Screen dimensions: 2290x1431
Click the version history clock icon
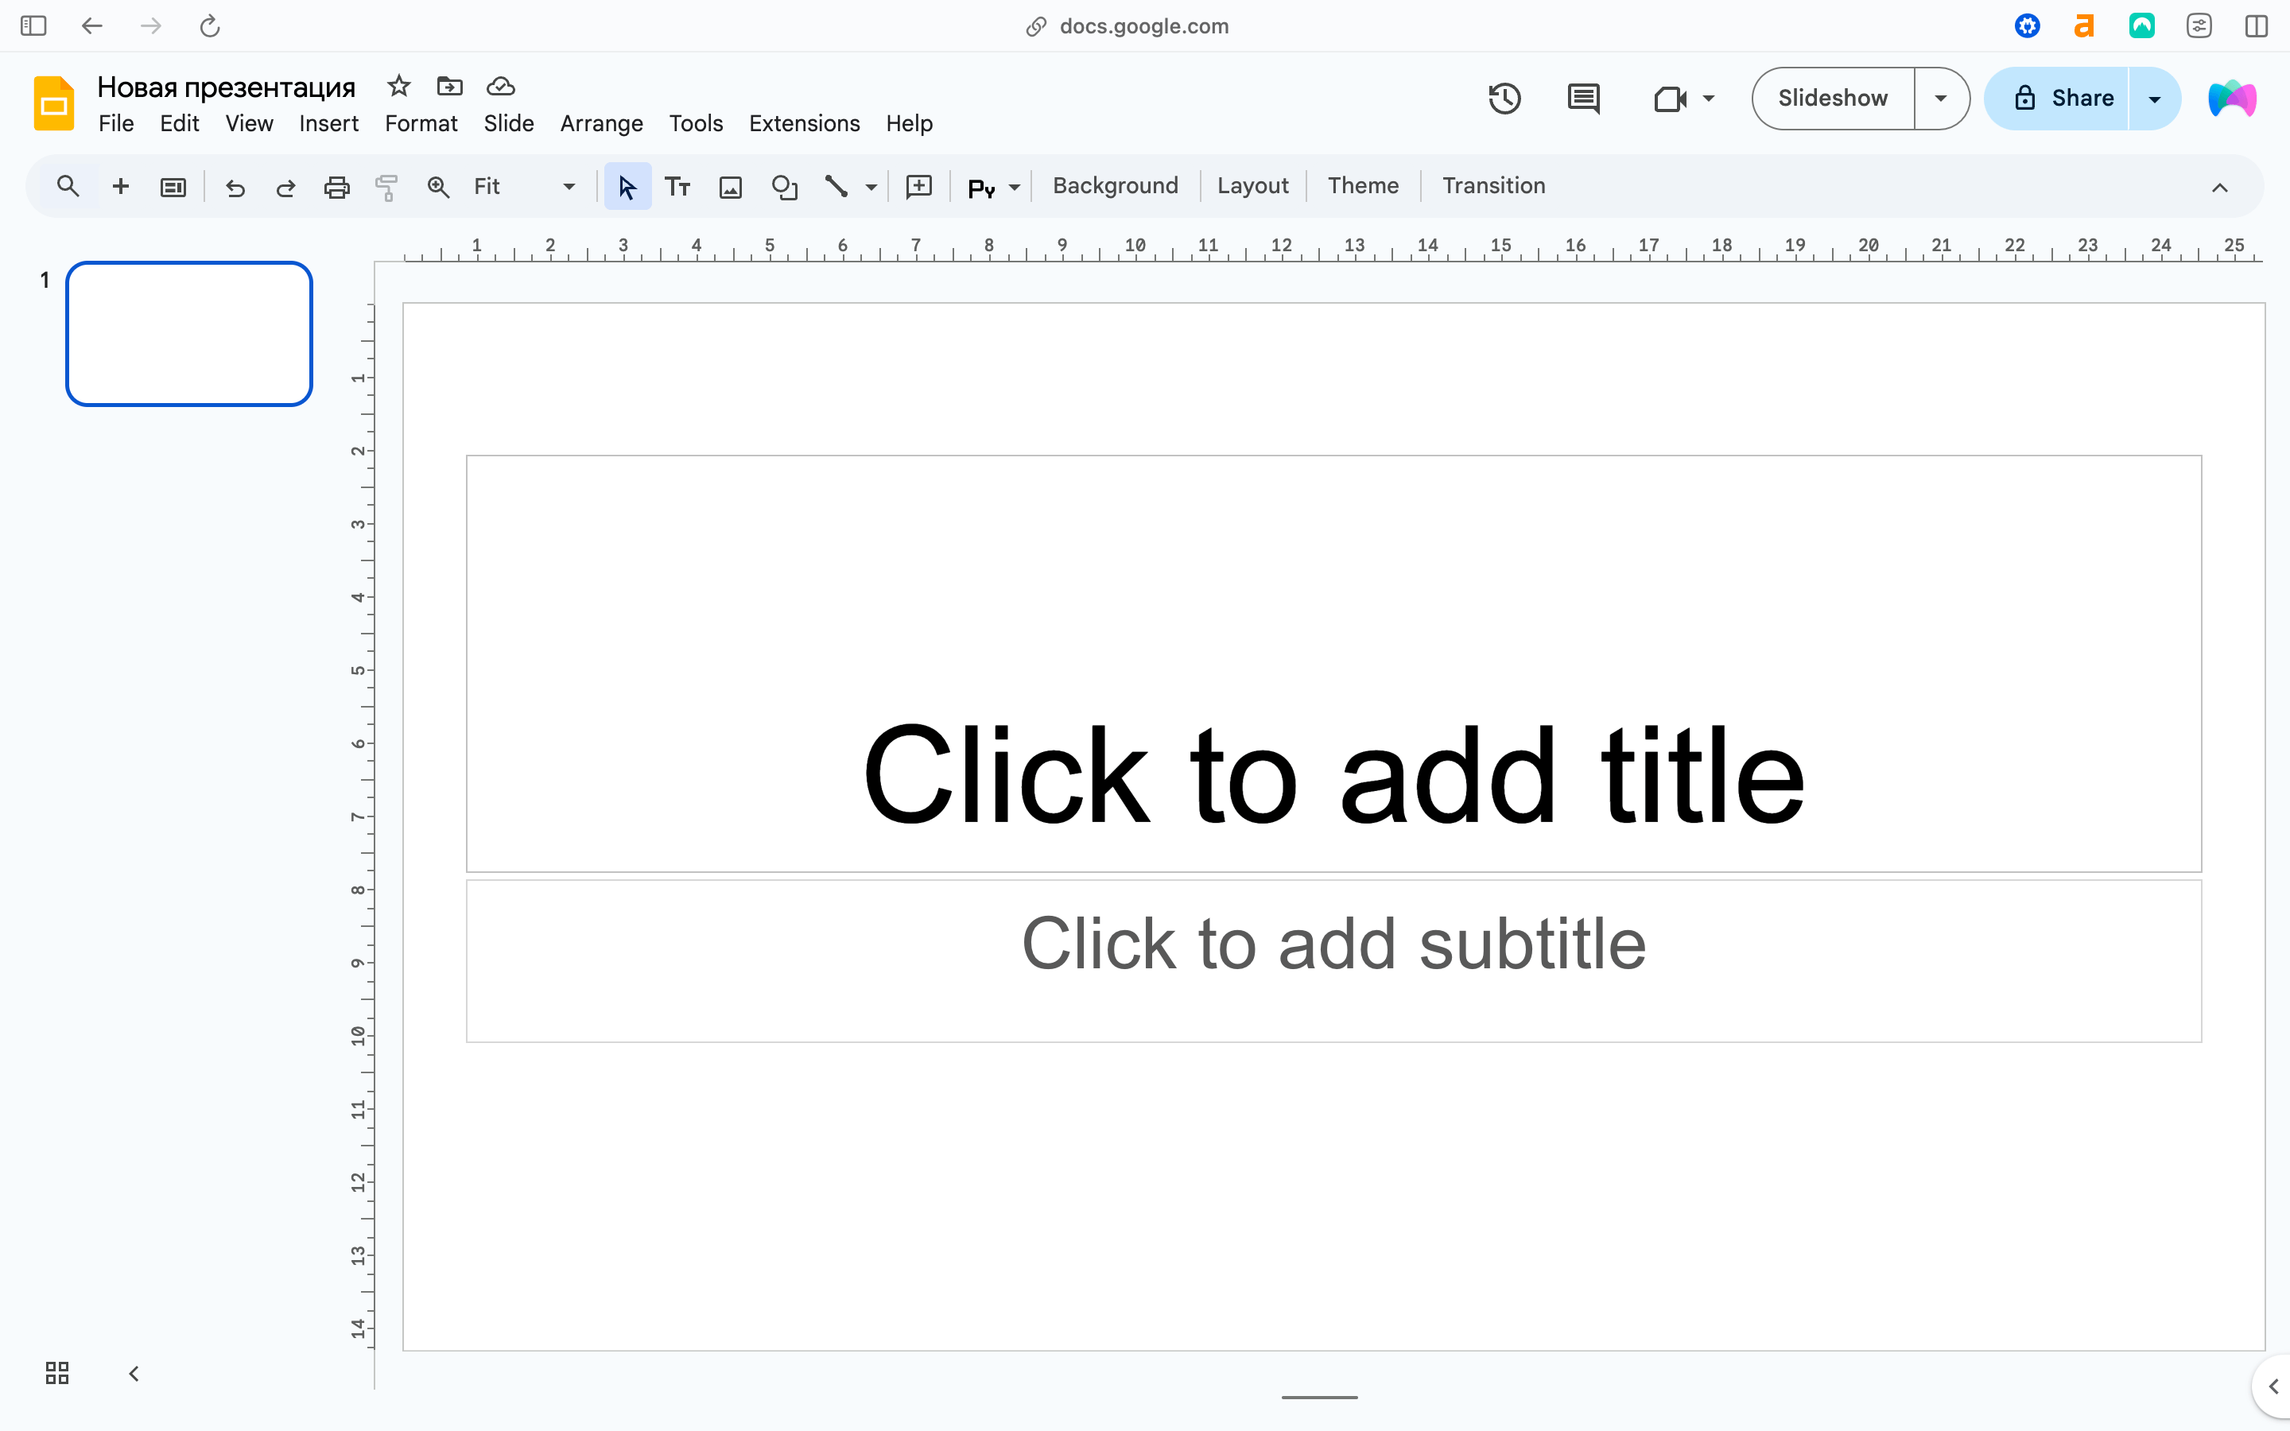coord(1504,99)
